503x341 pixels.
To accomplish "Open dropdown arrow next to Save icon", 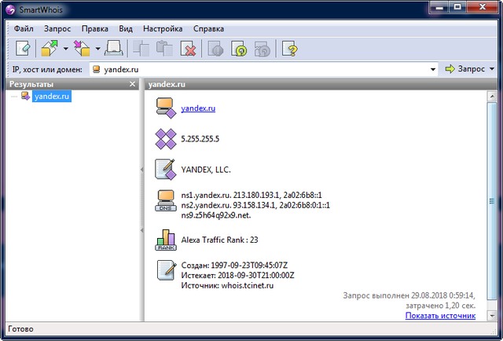I will pos(97,49).
